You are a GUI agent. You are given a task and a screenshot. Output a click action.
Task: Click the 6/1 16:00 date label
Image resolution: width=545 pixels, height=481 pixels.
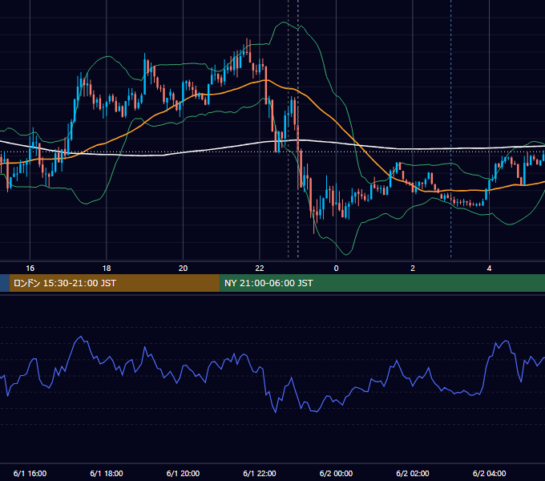tap(30, 473)
